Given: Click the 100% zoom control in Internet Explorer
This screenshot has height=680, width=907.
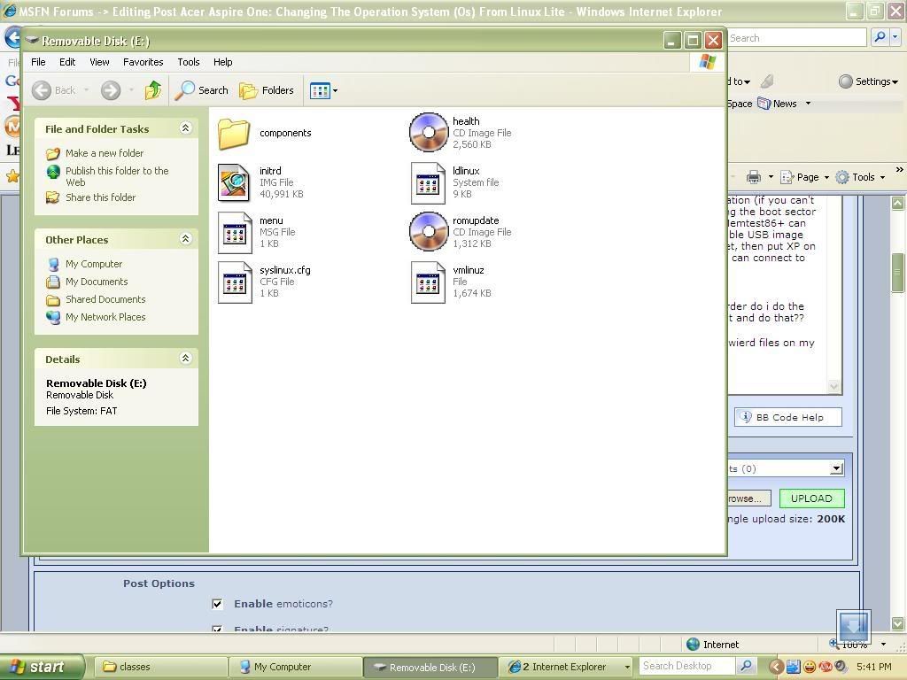Looking at the screenshot, I should point(853,645).
